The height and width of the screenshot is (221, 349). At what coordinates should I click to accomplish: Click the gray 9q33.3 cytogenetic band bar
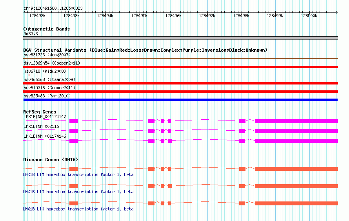[180, 38]
